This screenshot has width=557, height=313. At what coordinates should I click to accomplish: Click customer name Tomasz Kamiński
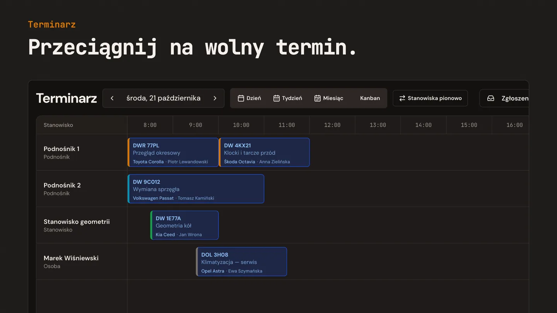point(196,198)
